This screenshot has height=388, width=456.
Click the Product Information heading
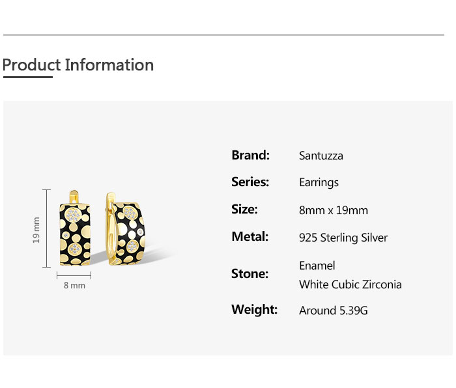click(x=78, y=65)
